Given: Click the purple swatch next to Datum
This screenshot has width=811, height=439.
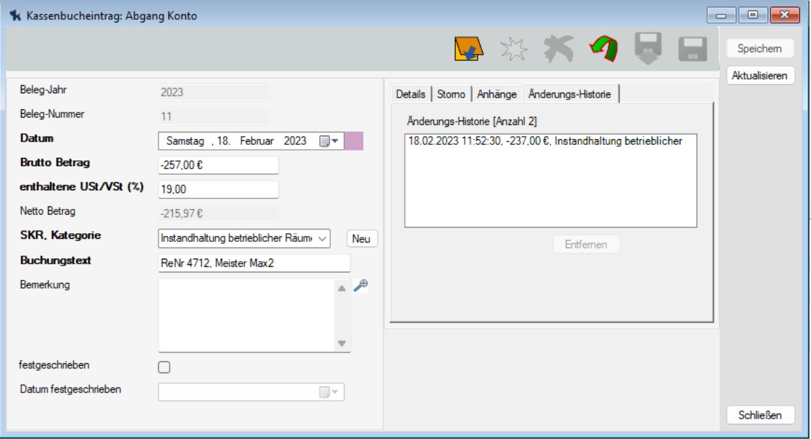Looking at the screenshot, I should click(x=353, y=141).
